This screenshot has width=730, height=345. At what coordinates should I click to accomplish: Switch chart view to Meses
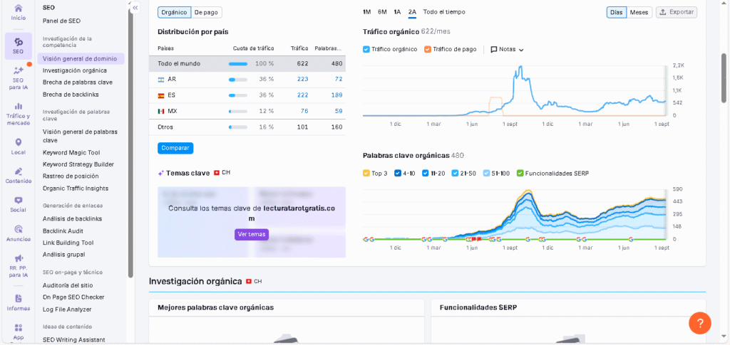pyautogui.click(x=639, y=12)
